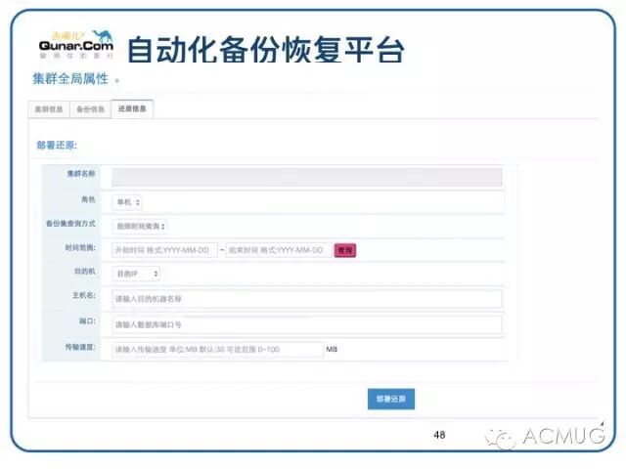Open the 集群信息 tab
Screen dimensions: 626x469
coord(49,108)
